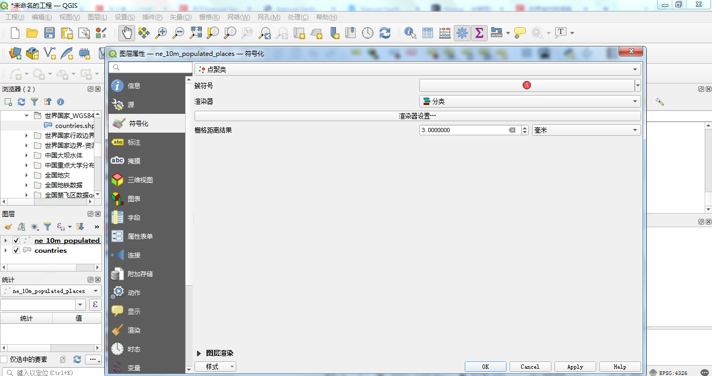
Task: Save project with the floppy disk icon
Action: pyautogui.click(x=50, y=33)
